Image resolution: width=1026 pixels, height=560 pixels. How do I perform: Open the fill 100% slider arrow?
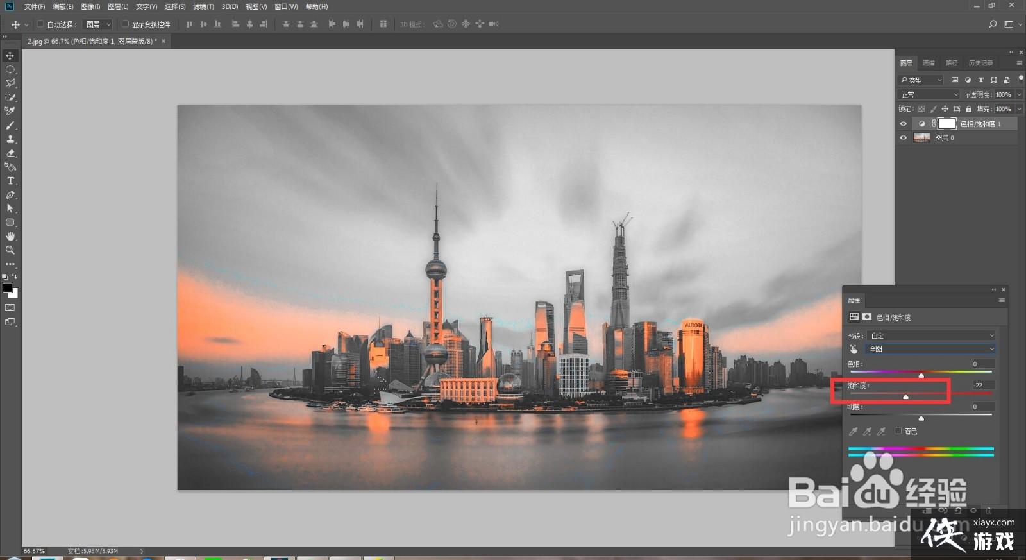coord(1020,109)
